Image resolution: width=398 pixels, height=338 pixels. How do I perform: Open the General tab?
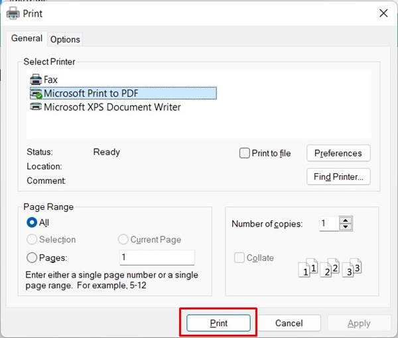(27, 39)
